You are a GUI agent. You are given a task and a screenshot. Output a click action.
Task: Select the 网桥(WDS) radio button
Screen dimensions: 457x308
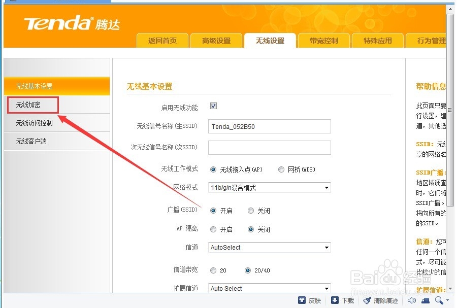point(281,169)
